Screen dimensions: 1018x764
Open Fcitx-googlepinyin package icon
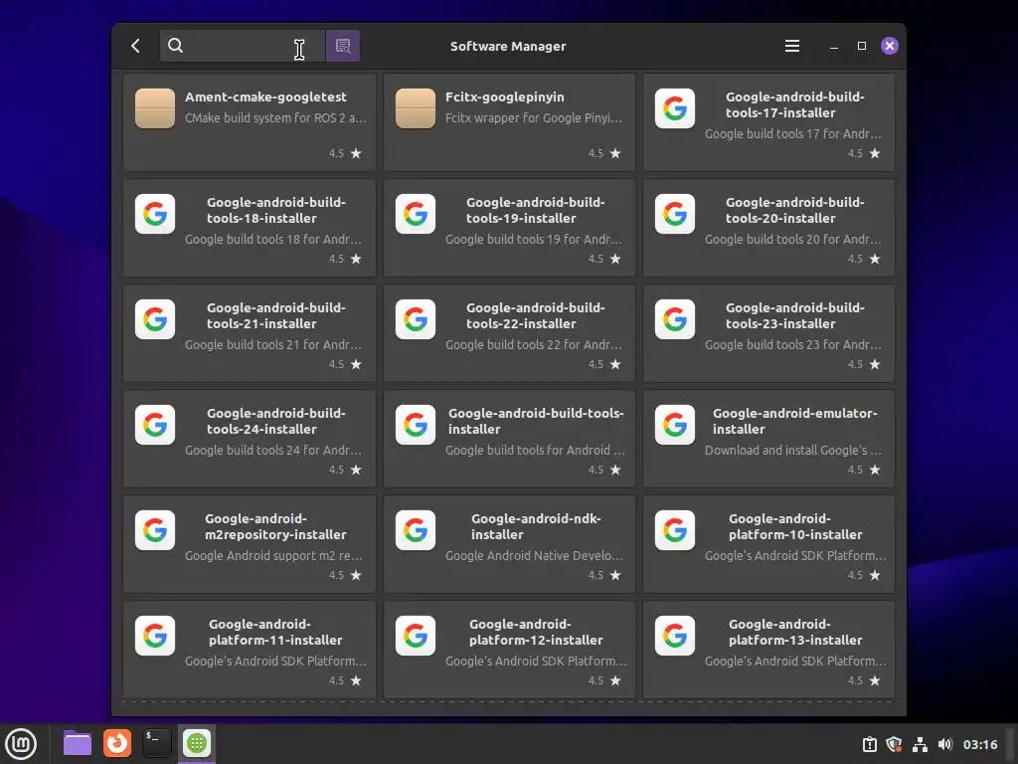tap(416, 108)
